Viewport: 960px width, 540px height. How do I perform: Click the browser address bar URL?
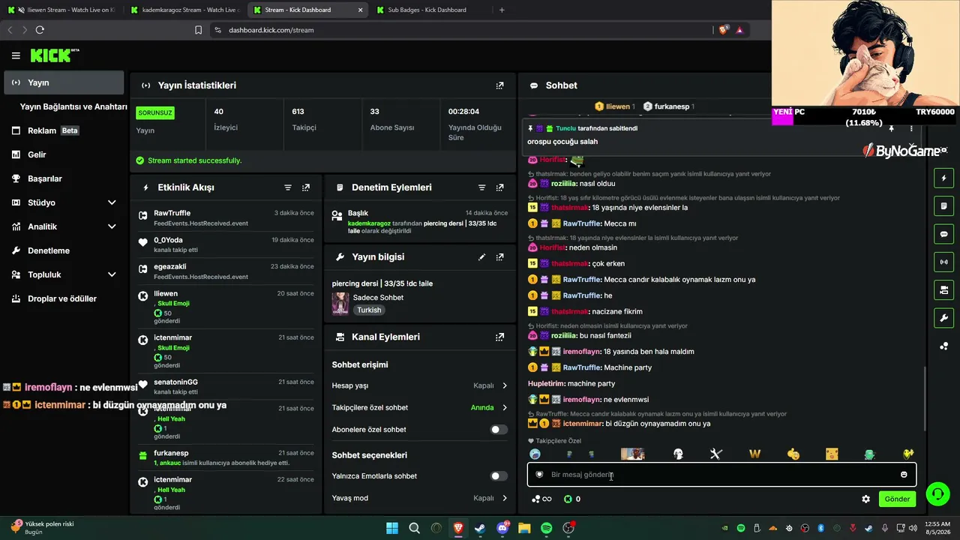click(271, 30)
